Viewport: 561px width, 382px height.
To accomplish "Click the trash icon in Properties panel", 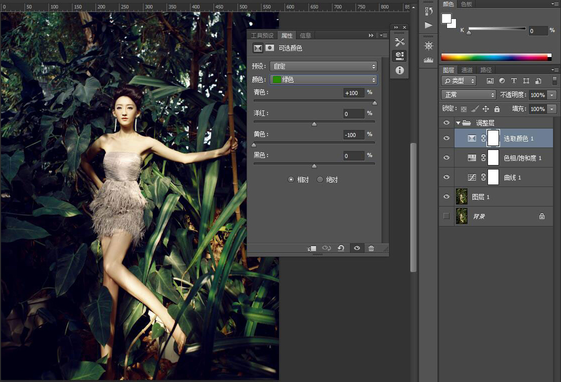I will click(x=371, y=248).
